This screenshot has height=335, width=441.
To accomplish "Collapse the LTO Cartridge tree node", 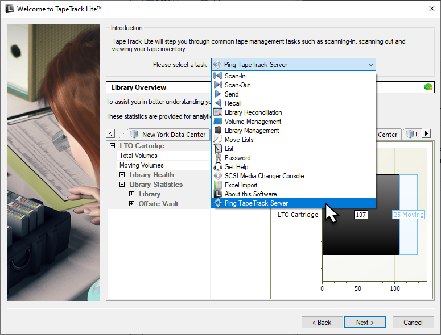I will (x=112, y=145).
